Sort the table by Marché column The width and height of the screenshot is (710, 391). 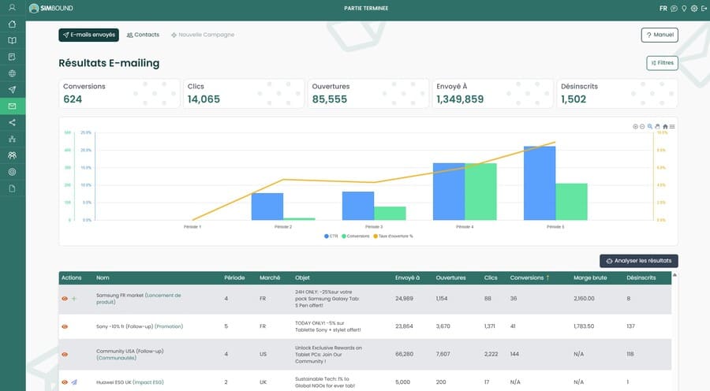pyautogui.click(x=270, y=277)
